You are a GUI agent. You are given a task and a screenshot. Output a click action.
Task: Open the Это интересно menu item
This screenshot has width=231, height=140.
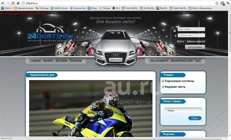159,60
